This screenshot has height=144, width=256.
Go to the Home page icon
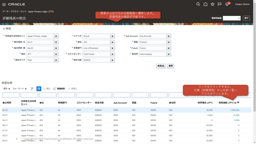(x=205, y=4)
